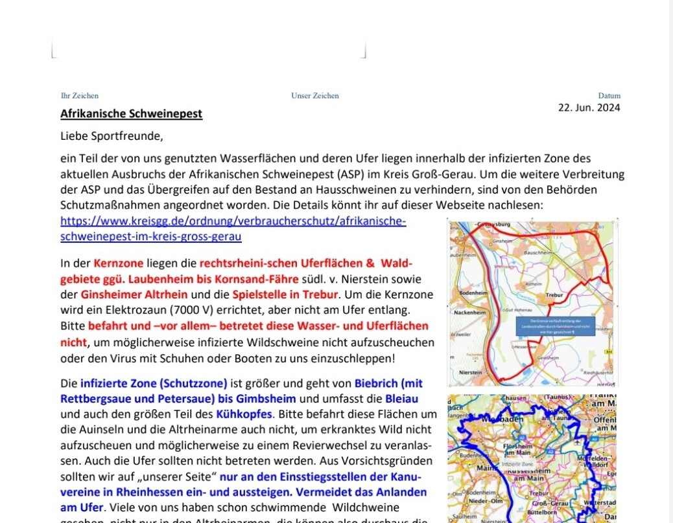Click the red word 'Kernzone'
This screenshot has width=673, height=523.
[x=119, y=263]
